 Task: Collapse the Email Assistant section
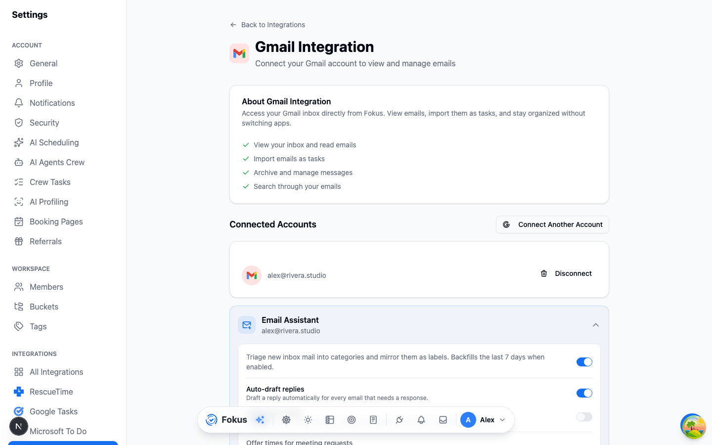(x=596, y=325)
